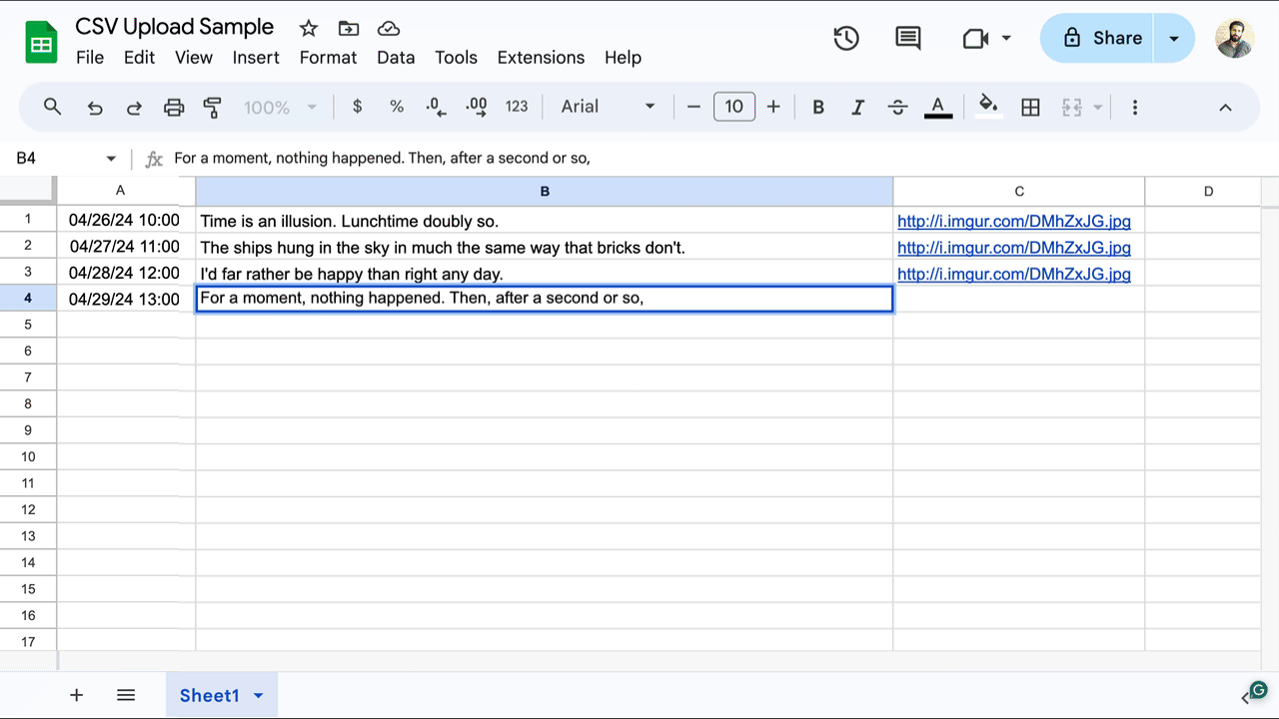Click the B4 name box
Viewport: 1279px width, 719px height.
(57, 159)
